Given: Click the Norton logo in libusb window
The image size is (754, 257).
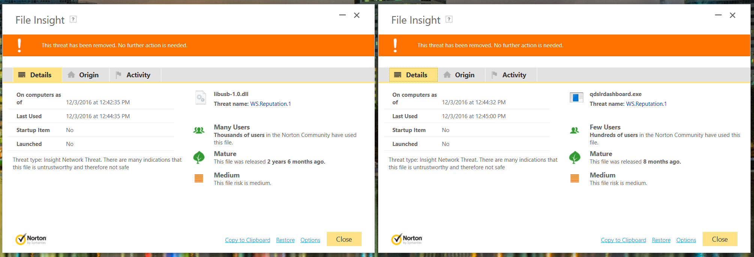Looking at the screenshot, I should point(31,239).
